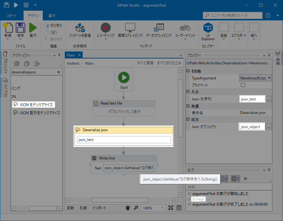
Task: Click the 変数 ribbon button
Action: [224, 31]
